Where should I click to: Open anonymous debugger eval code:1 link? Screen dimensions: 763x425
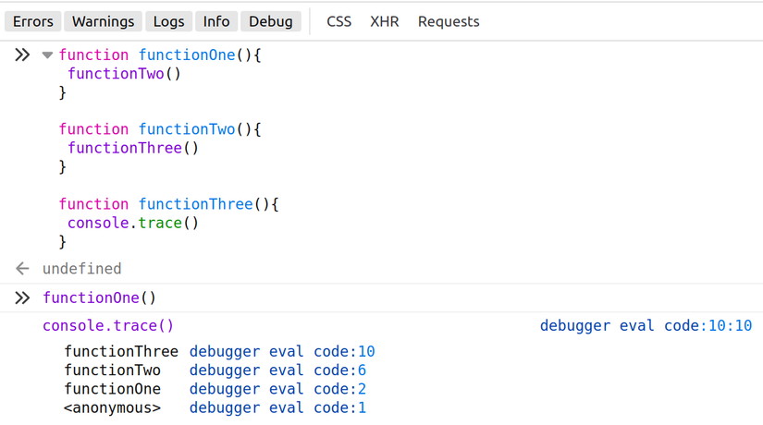click(277, 407)
